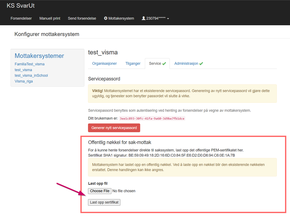Open the Mottakersystem navigation entry
The image size is (290, 224).
coord(119,18)
